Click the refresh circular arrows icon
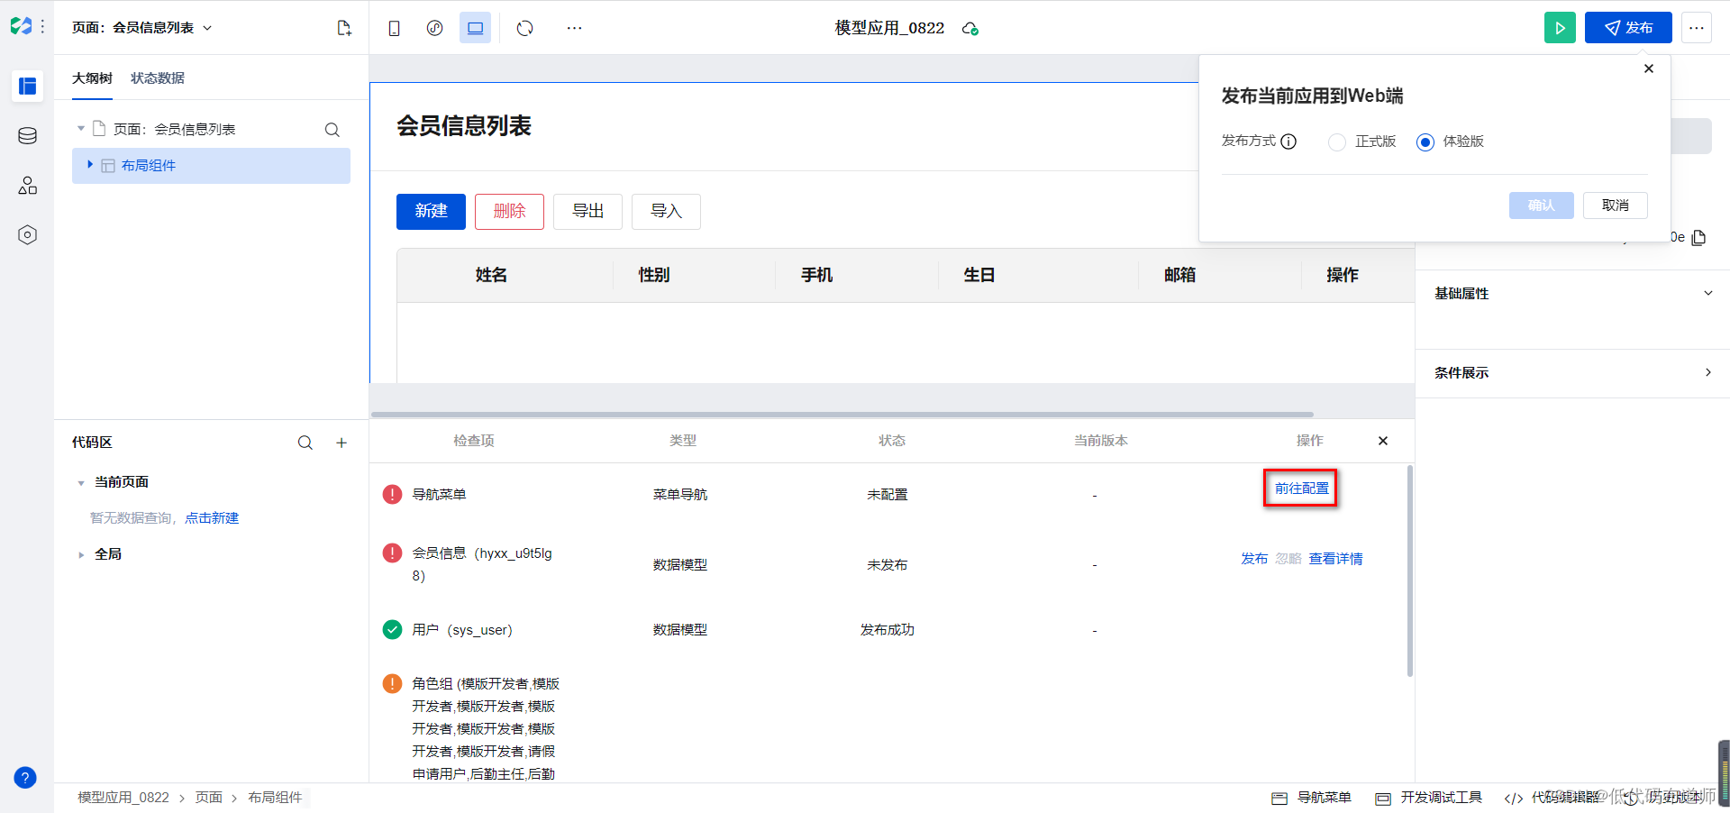The height and width of the screenshot is (813, 1730). pyautogui.click(x=524, y=28)
